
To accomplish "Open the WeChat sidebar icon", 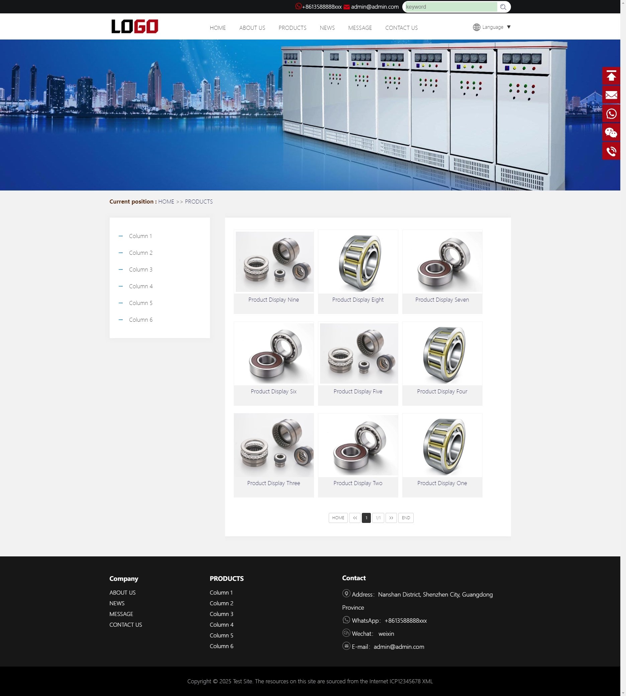I will [611, 133].
